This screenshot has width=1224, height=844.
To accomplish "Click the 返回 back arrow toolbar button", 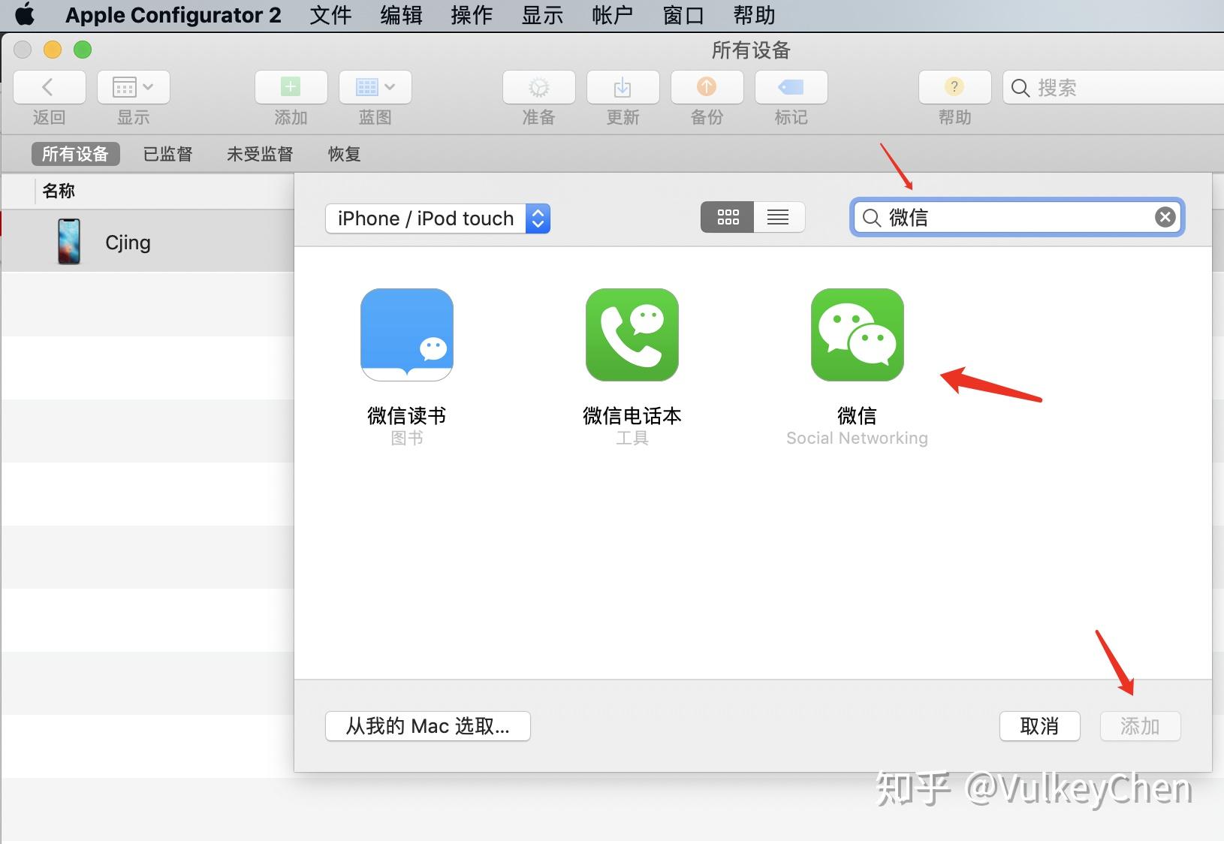I will tap(50, 87).
